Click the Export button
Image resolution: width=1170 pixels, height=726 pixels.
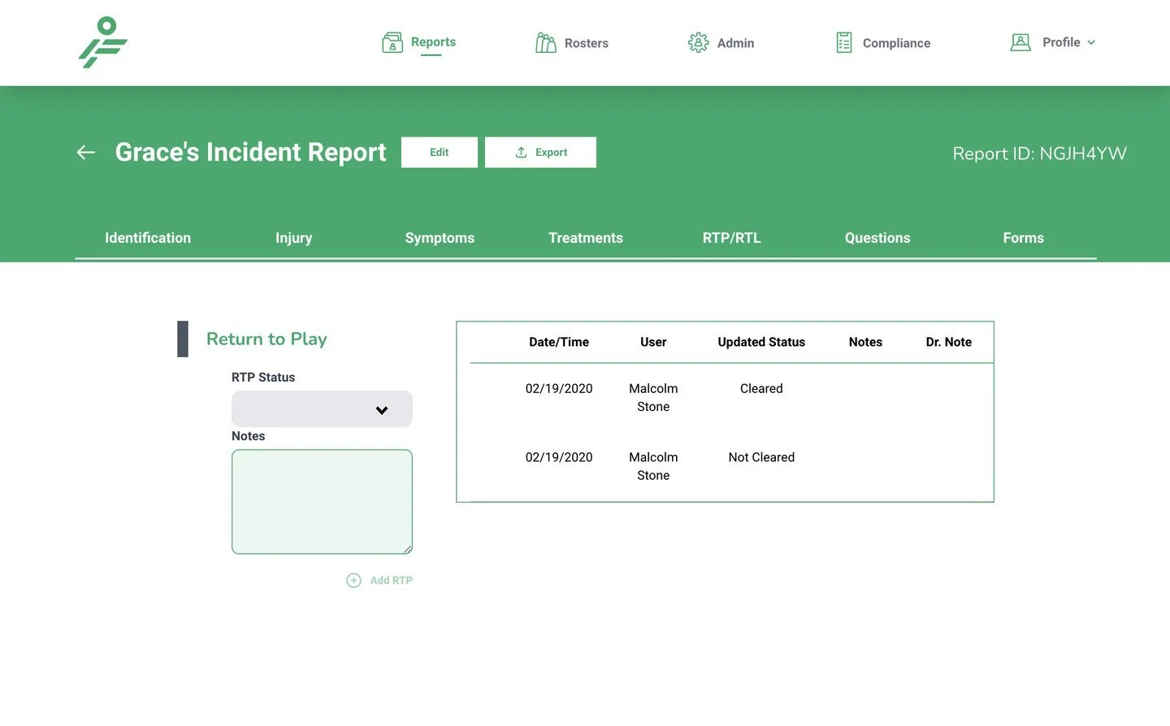click(540, 152)
